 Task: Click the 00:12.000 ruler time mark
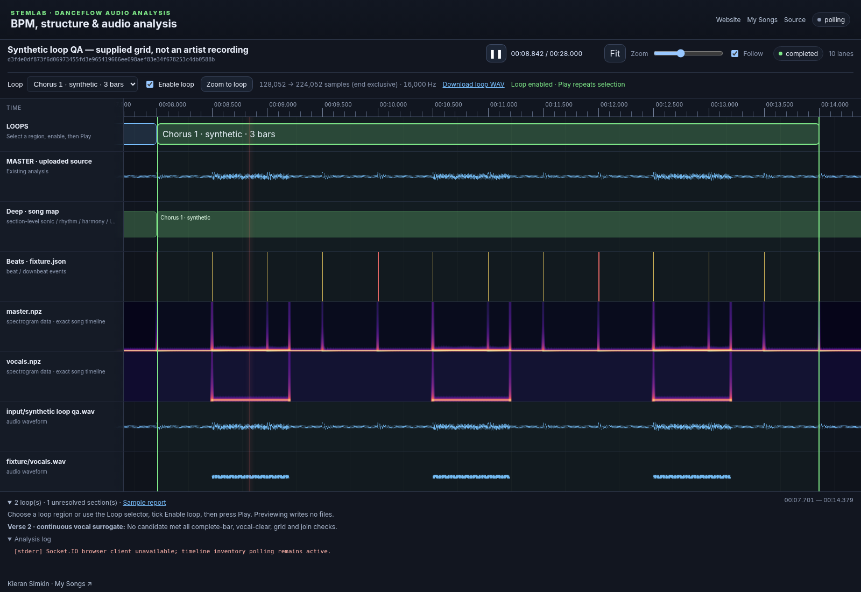[x=614, y=104]
